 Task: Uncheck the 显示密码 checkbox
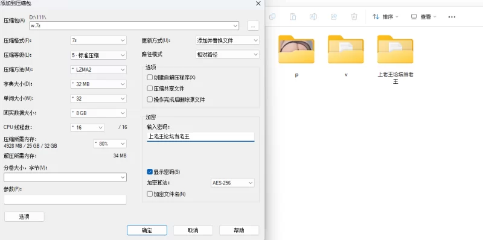pos(150,172)
